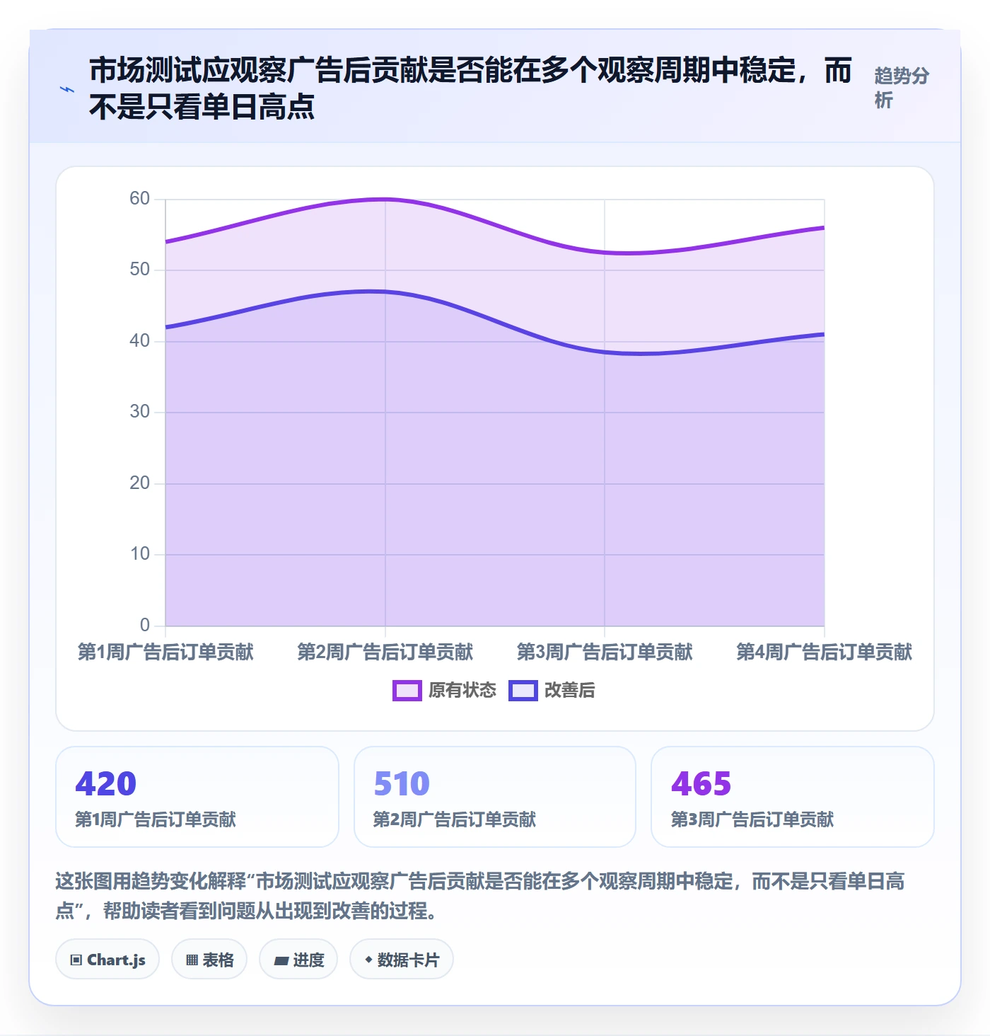Click the 第2周广告后订单贡献 x-axis label
This screenshot has width=990, height=1036.
pyautogui.click(x=385, y=652)
